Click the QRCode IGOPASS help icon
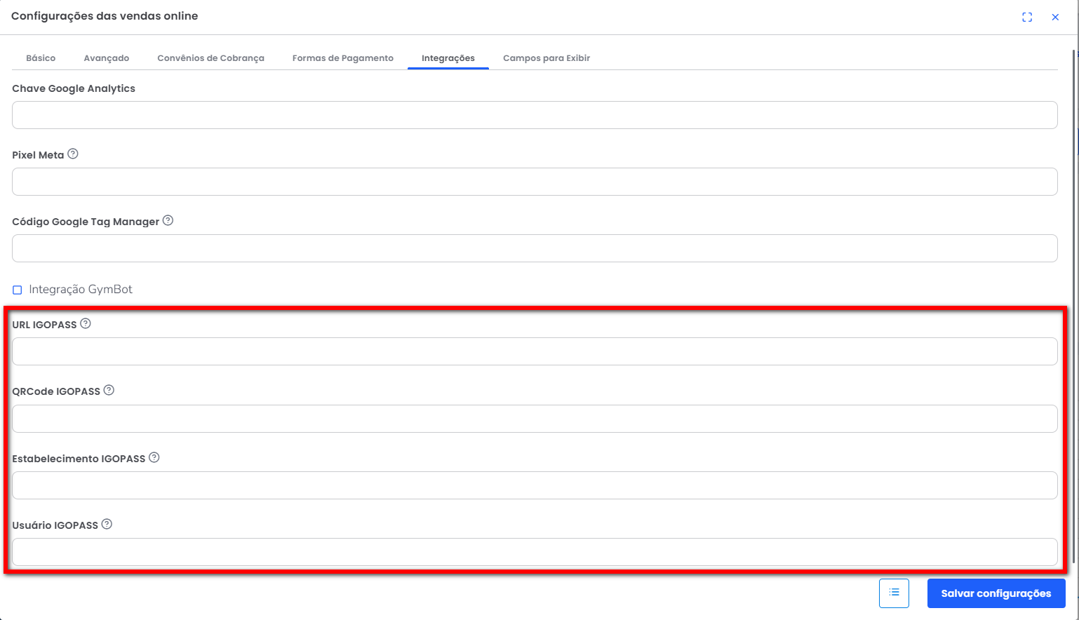This screenshot has height=620, width=1079. coord(109,391)
